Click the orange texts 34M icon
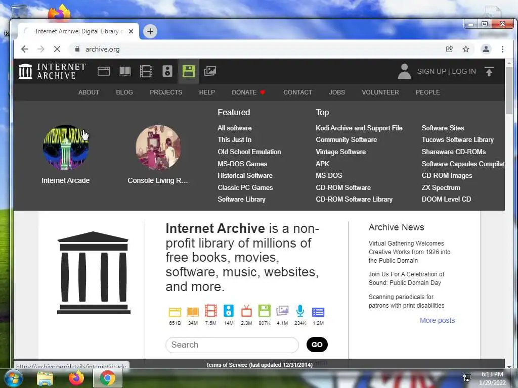This screenshot has width=518, height=388. pos(193,312)
